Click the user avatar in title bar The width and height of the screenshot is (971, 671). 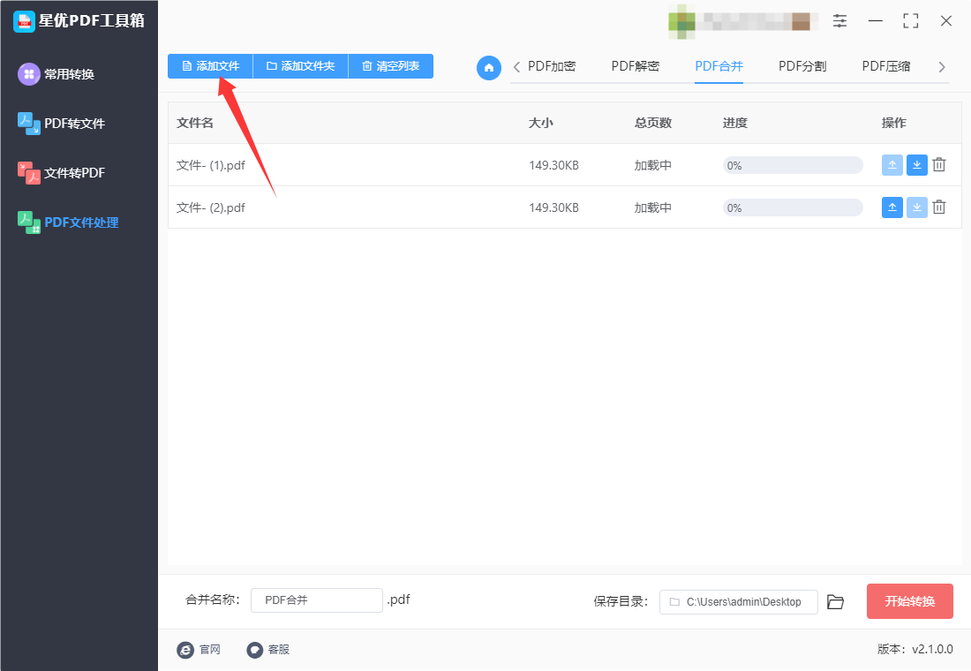(681, 21)
